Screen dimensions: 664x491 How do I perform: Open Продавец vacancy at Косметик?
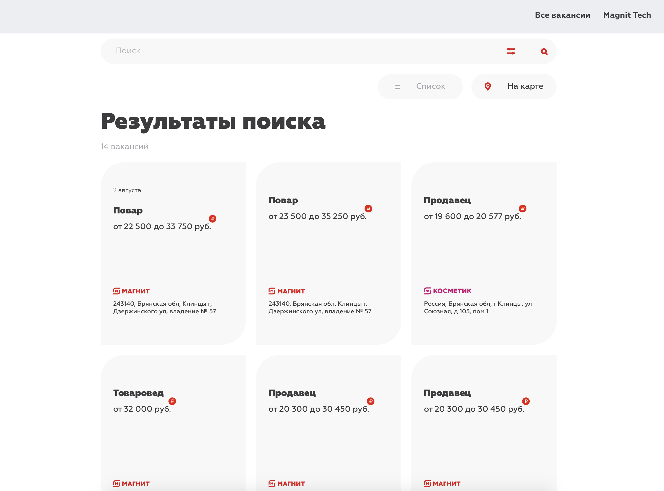[447, 200]
